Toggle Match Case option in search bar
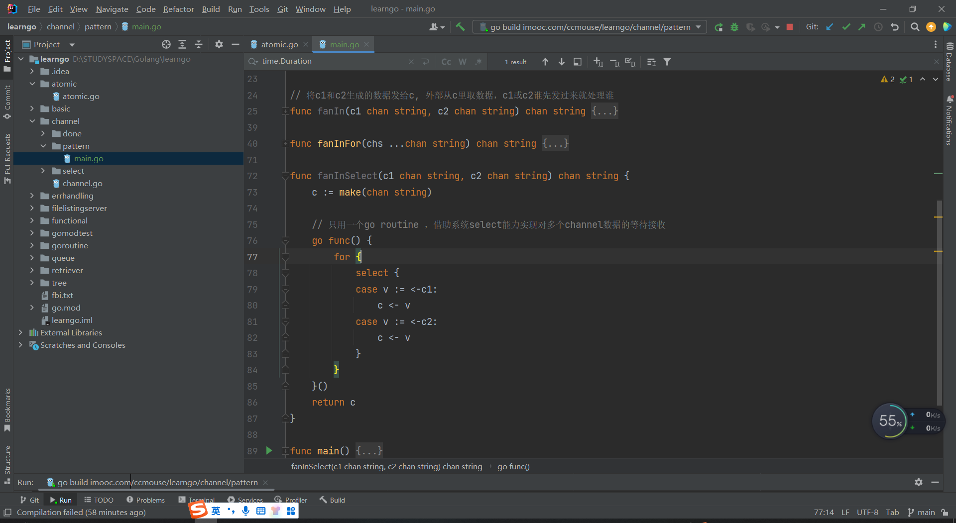Viewport: 956px width, 523px height. pyautogui.click(x=446, y=62)
